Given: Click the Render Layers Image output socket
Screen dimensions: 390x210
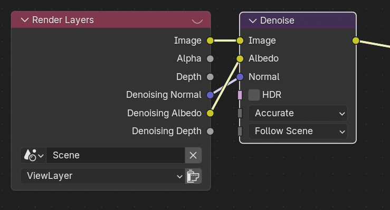Looking at the screenshot, I should point(210,41).
